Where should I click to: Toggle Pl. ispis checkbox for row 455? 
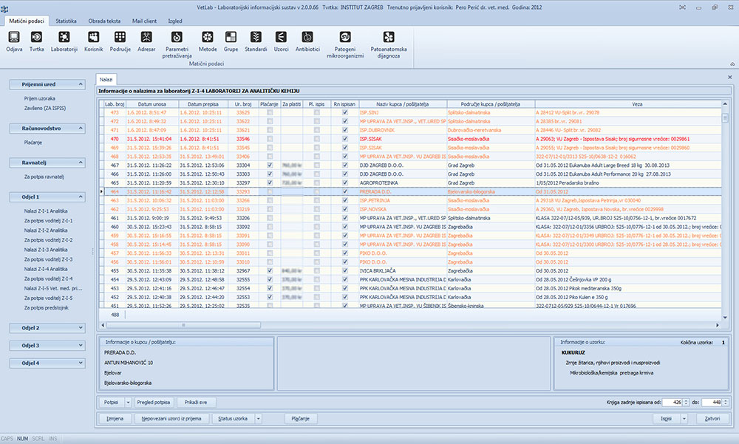point(317,271)
